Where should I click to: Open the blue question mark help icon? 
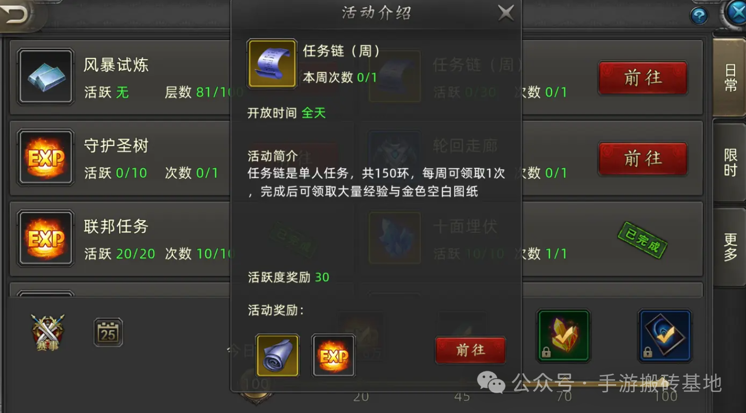pos(699,16)
